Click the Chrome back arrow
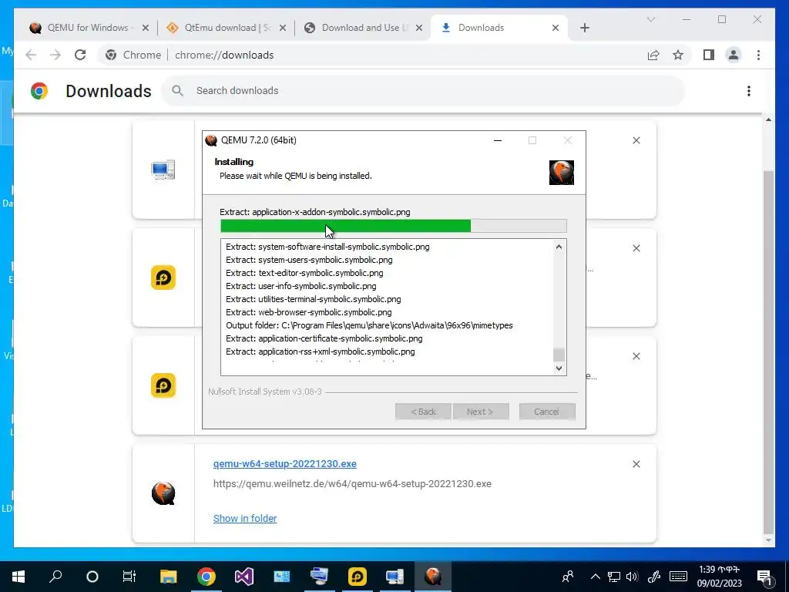The width and height of the screenshot is (789, 592). point(31,55)
